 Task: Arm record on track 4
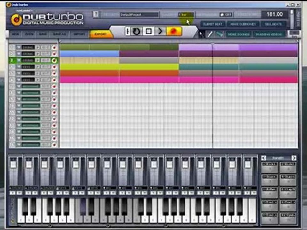pos(54,67)
